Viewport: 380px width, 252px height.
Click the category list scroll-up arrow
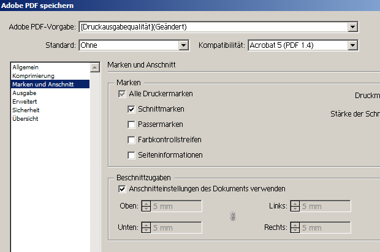pyautogui.click(x=95, y=67)
